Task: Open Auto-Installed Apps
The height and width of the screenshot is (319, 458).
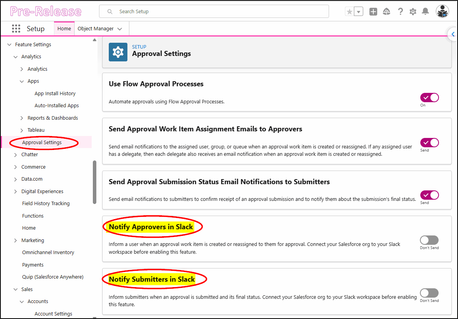Action: coord(57,105)
